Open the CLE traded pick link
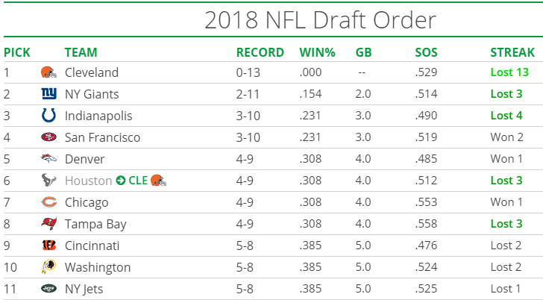 click(138, 181)
